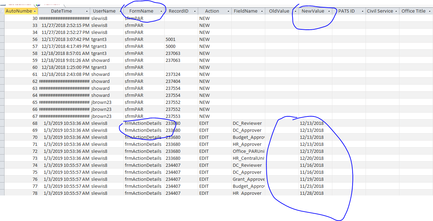Viewport: 433px width, 221px height.
Task: Select the FieldName column header label
Action: (x=246, y=11)
